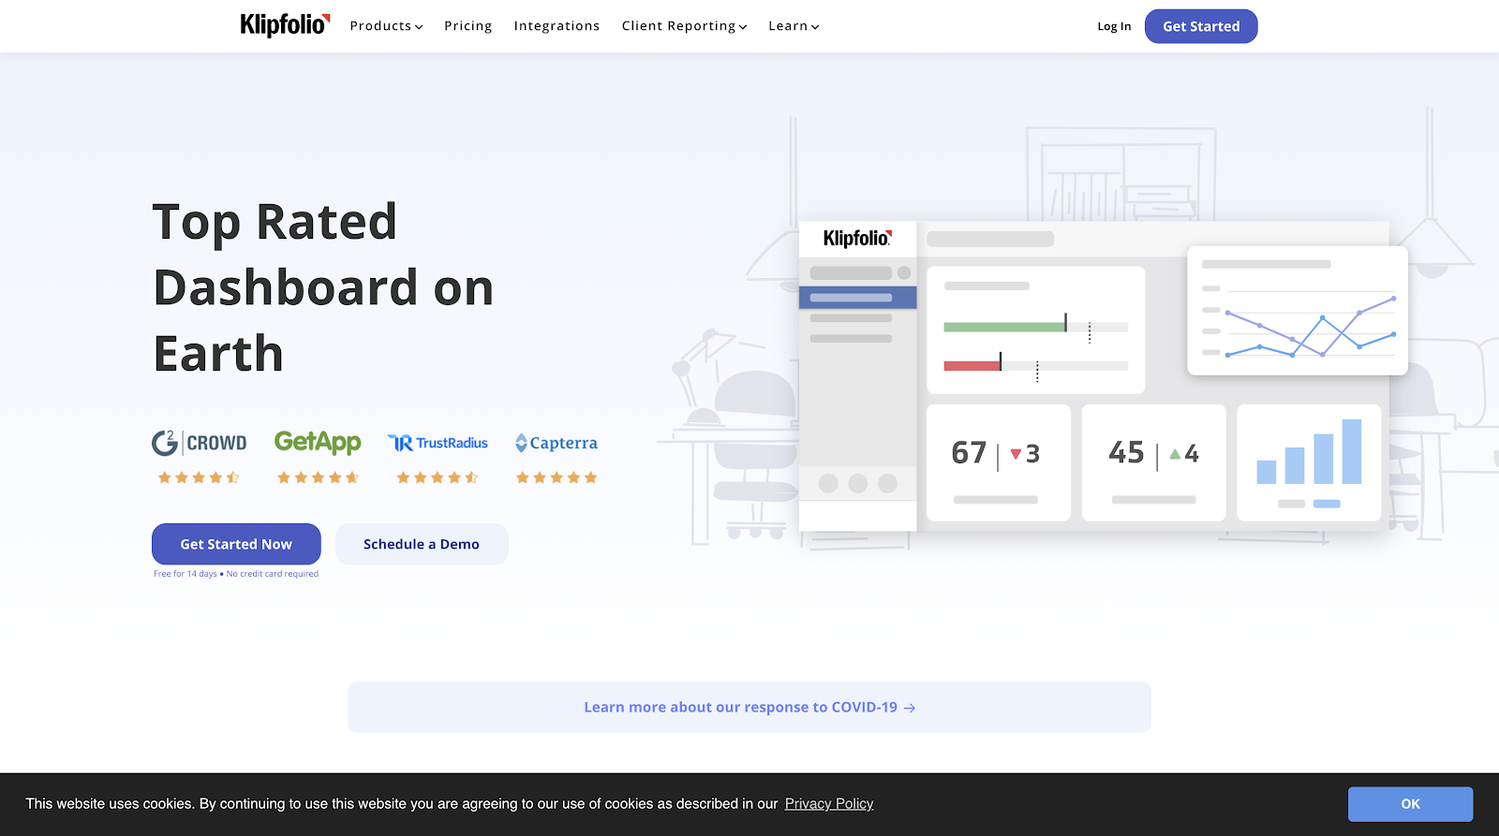Click the G2 Crowd logo
1499x836 pixels.
200,443
